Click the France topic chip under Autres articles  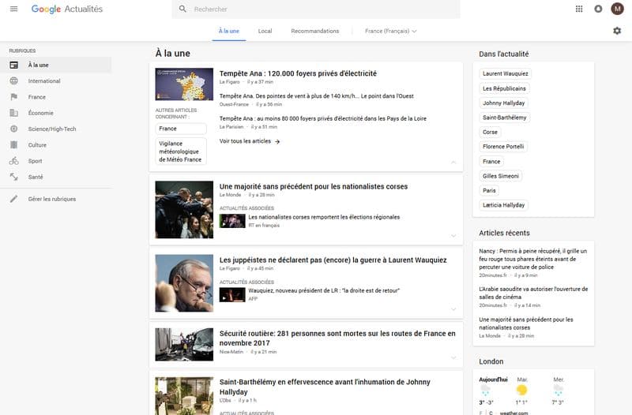[181, 129]
